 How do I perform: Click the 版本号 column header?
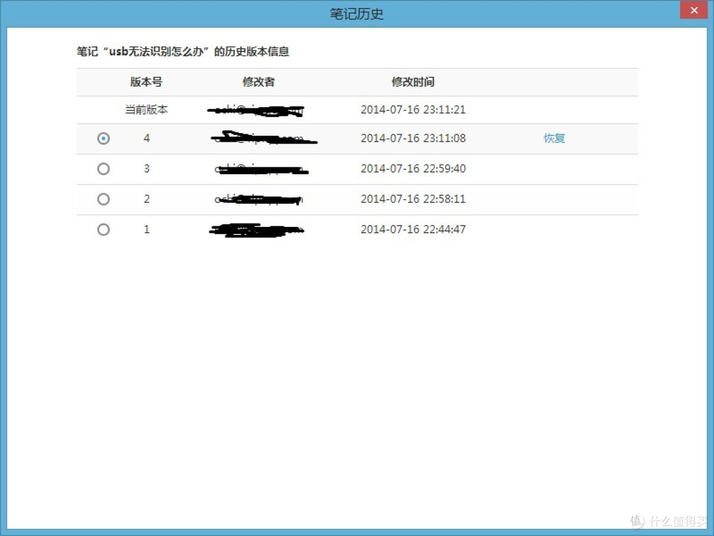click(x=146, y=82)
